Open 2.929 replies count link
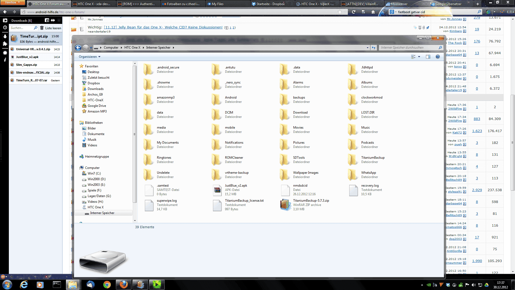The image size is (515, 290). click(x=477, y=190)
